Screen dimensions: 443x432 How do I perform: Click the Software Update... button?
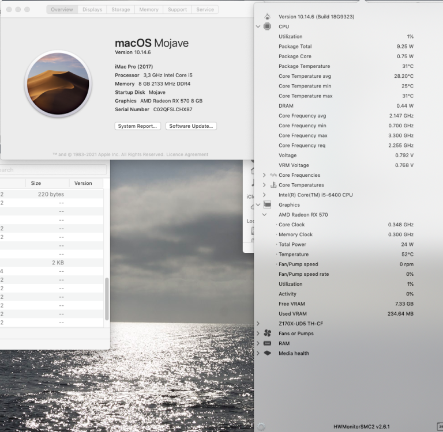pyautogui.click(x=191, y=126)
